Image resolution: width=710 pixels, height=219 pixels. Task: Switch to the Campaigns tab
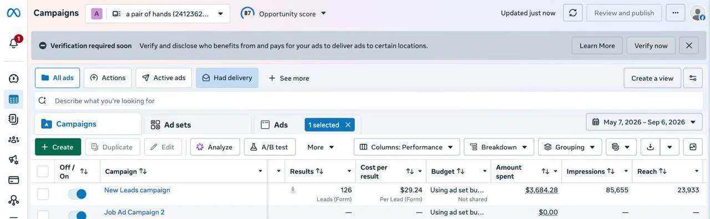click(88, 124)
